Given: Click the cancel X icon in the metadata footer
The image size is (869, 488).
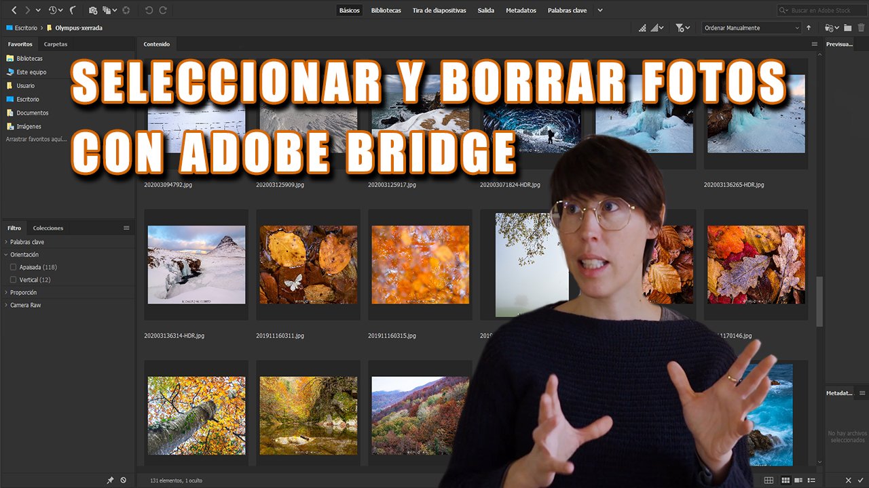Looking at the screenshot, I should point(849,480).
